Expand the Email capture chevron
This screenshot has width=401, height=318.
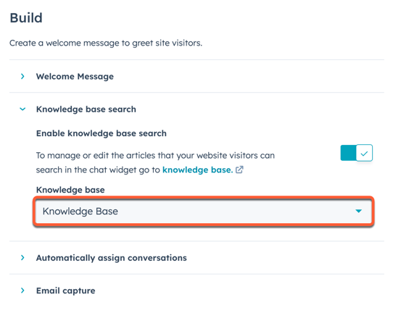click(x=22, y=290)
